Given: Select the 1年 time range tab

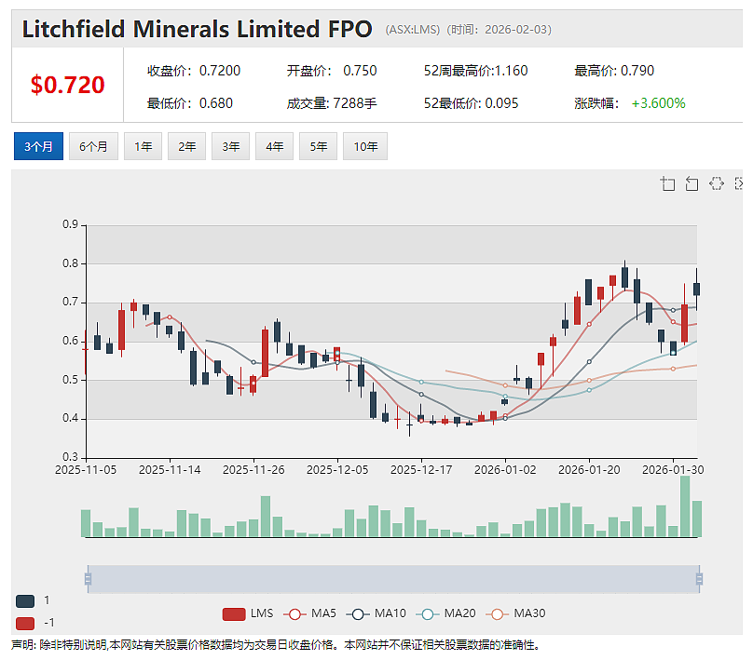Looking at the screenshot, I should click(x=144, y=146).
